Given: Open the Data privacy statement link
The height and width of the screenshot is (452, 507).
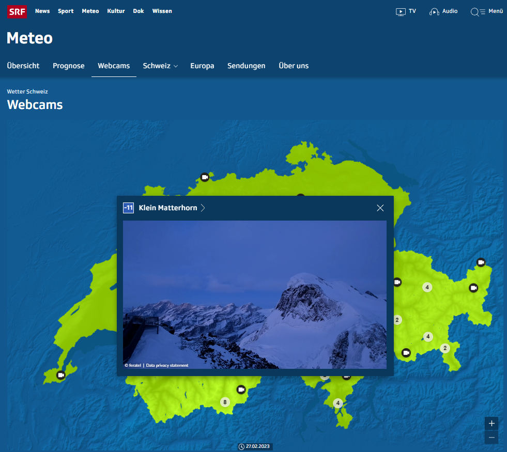Looking at the screenshot, I should coord(167,365).
